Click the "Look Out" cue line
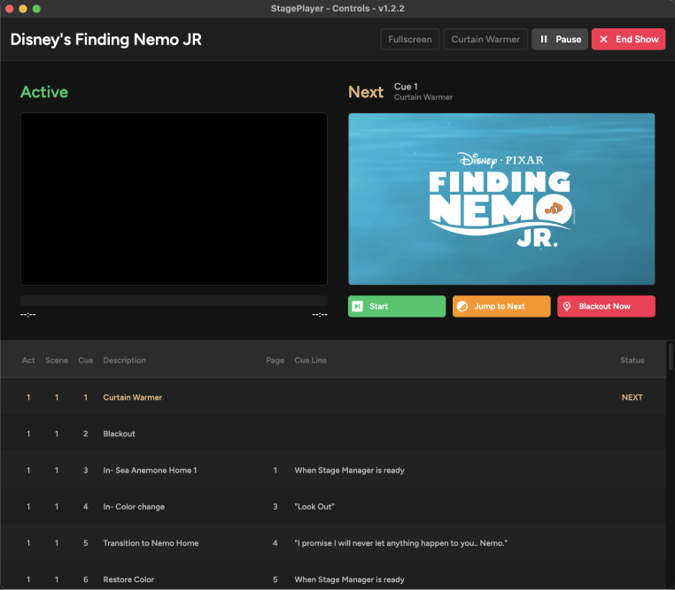Image resolution: width=675 pixels, height=590 pixels. [x=314, y=507]
